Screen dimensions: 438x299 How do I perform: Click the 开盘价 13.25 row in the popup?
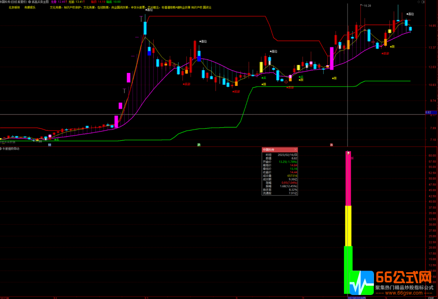pos(279,162)
